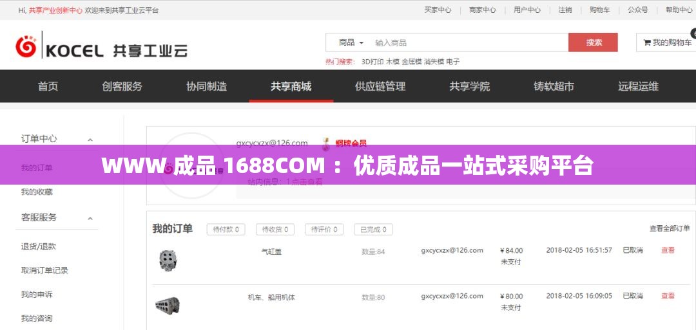Filter orders by 待评价 0
The height and width of the screenshot is (330, 696).
click(324, 230)
